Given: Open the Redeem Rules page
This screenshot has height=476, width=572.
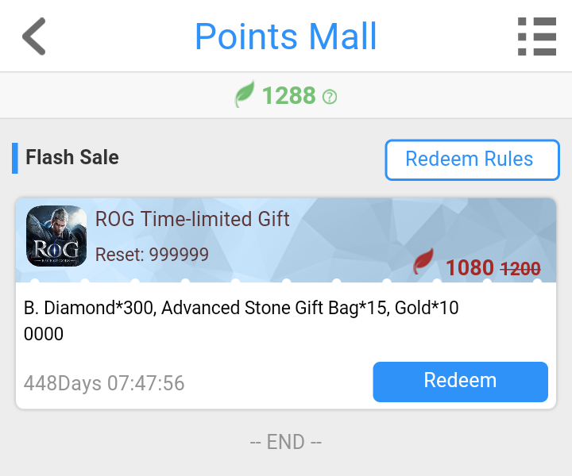Looking at the screenshot, I should [x=472, y=159].
